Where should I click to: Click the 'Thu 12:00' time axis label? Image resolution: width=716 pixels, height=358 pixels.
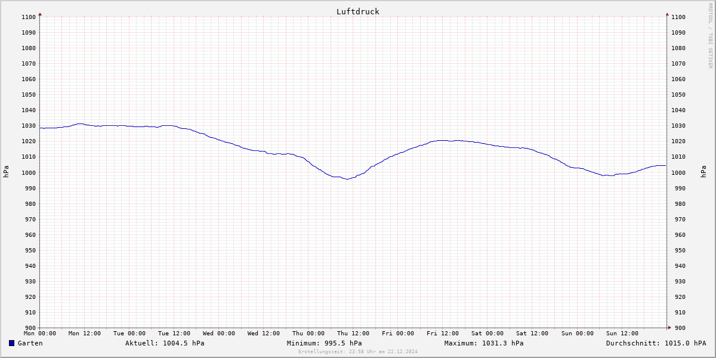(x=353, y=334)
